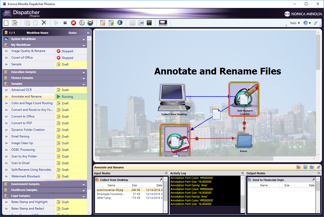Select the Image Quality & Rename workflow
The image size is (324, 217).
pyautogui.click(x=45, y=51)
